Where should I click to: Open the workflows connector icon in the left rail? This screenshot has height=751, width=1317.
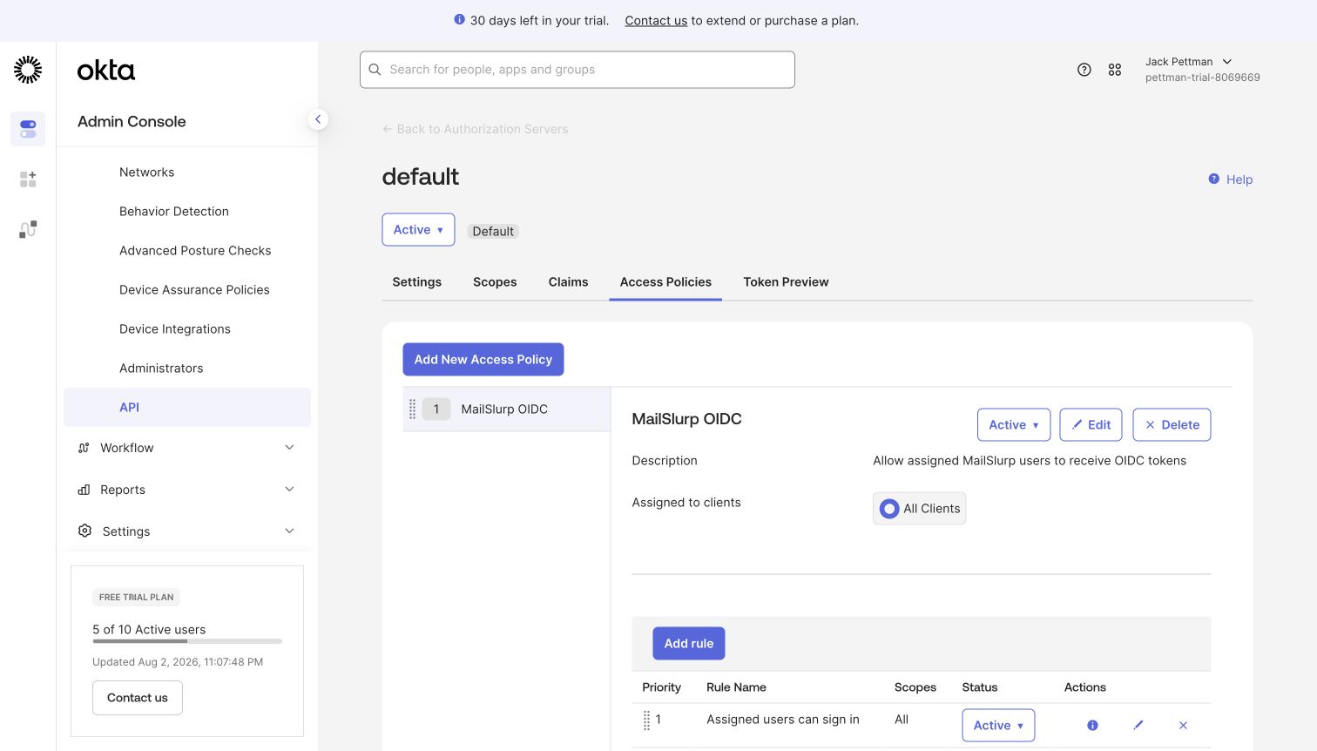pyautogui.click(x=28, y=229)
